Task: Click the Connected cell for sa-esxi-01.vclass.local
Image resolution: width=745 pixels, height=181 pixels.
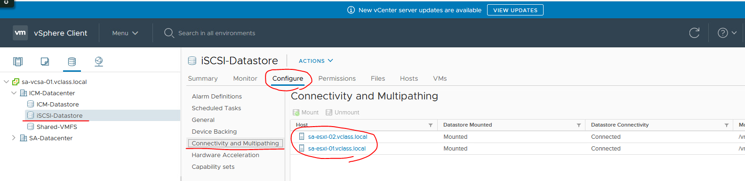Action: [606, 148]
